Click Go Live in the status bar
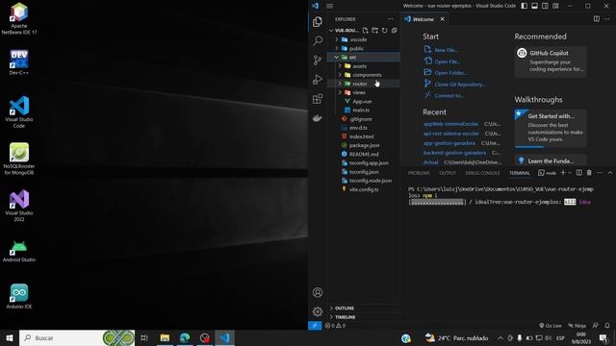The width and height of the screenshot is (616, 346). tap(550, 326)
